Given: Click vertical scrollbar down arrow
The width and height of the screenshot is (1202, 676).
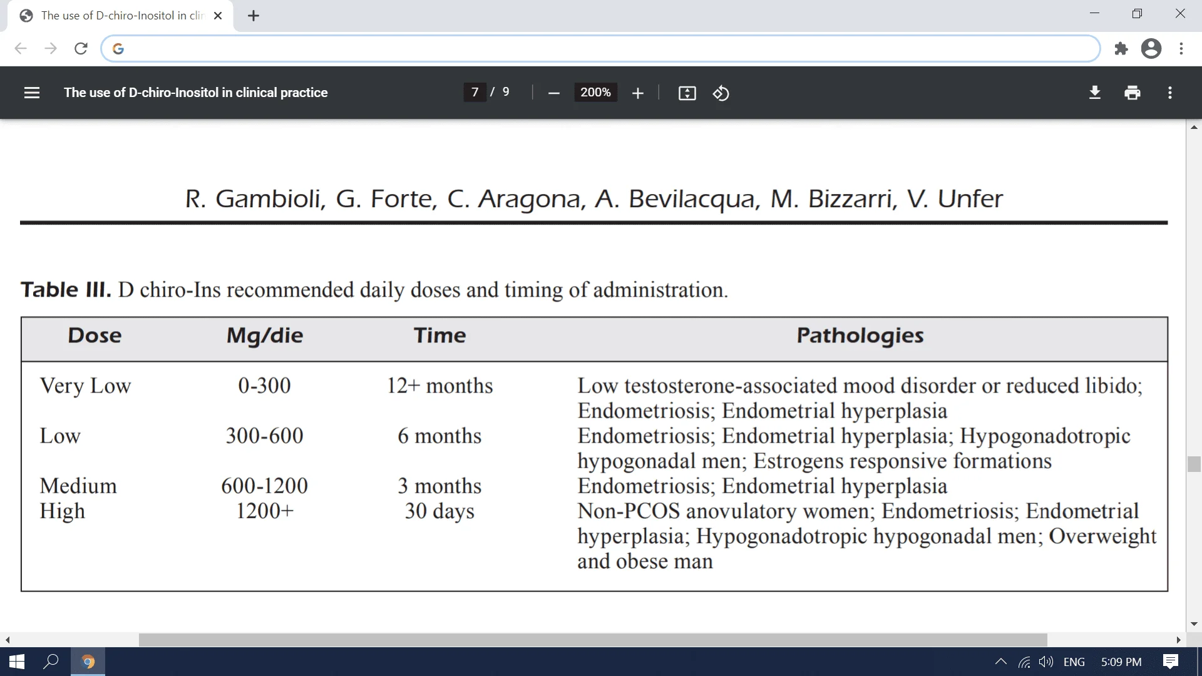Looking at the screenshot, I should pyautogui.click(x=1194, y=624).
